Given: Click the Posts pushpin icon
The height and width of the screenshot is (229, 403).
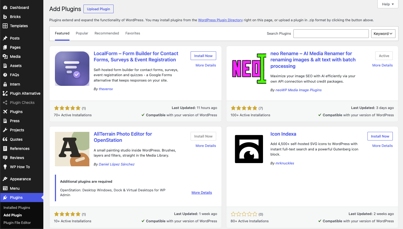Looking at the screenshot, I should tap(5, 38).
